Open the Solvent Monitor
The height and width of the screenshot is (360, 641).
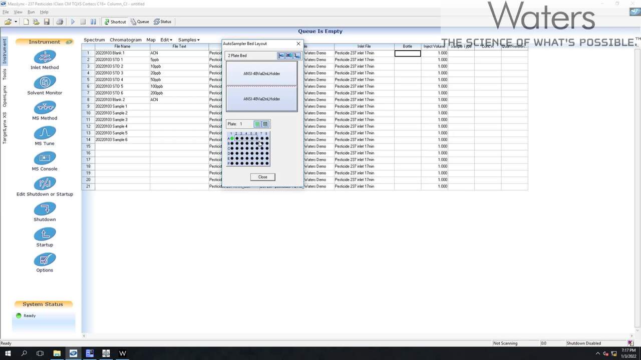point(45,82)
